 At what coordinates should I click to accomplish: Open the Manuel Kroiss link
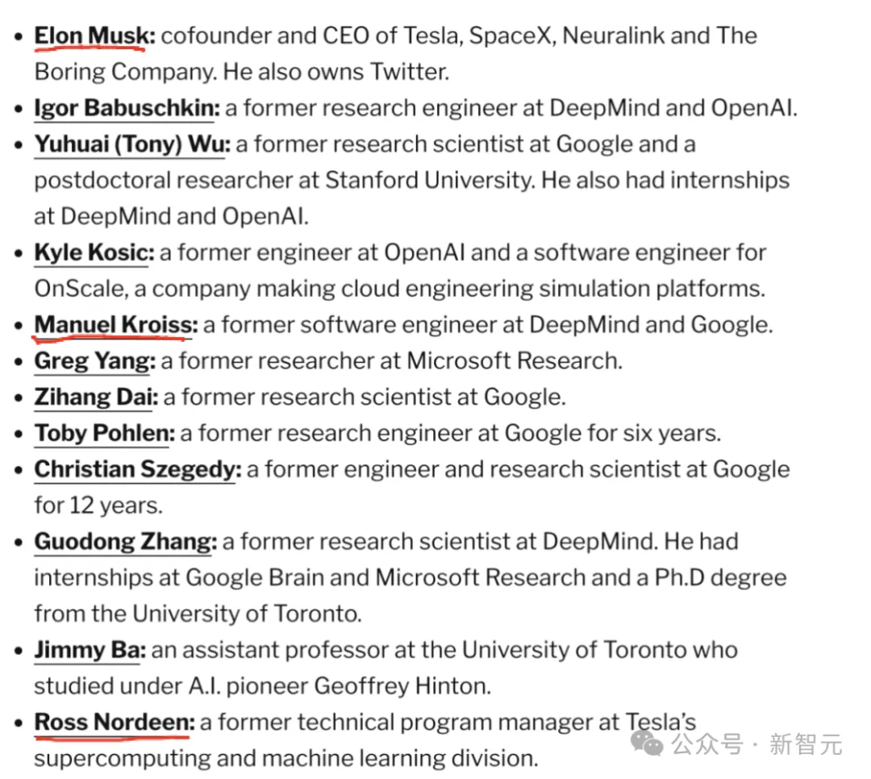click(115, 325)
